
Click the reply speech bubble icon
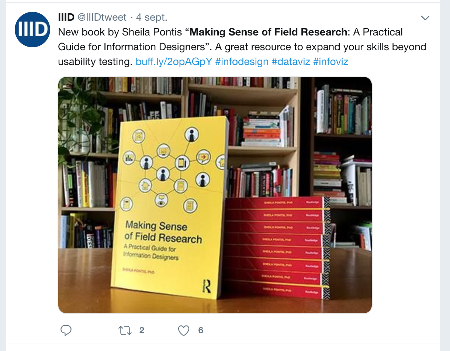pos(66,330)
